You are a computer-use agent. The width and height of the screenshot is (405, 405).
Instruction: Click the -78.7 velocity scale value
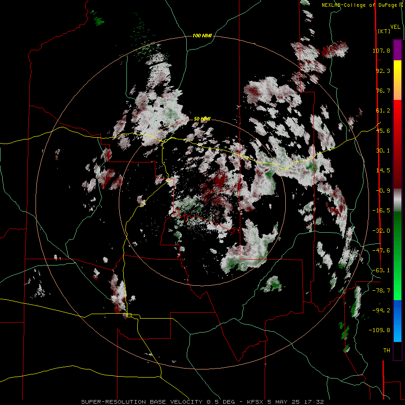[x=381, y=291]
